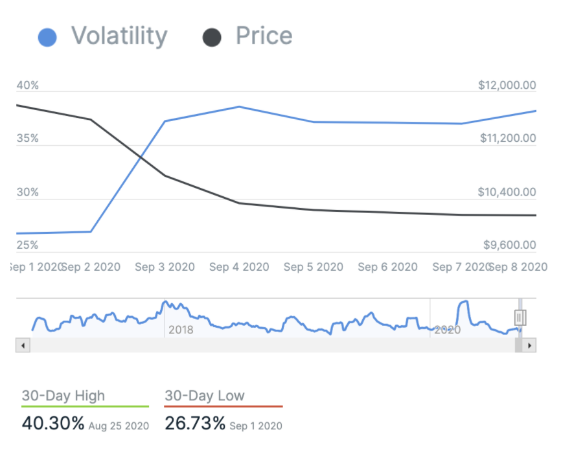Click the $12,000.00 price axis label
561x456 pixels.
point(507,85)
